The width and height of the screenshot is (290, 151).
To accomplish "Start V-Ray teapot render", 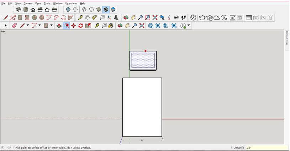I will click(x=202, y=18).
